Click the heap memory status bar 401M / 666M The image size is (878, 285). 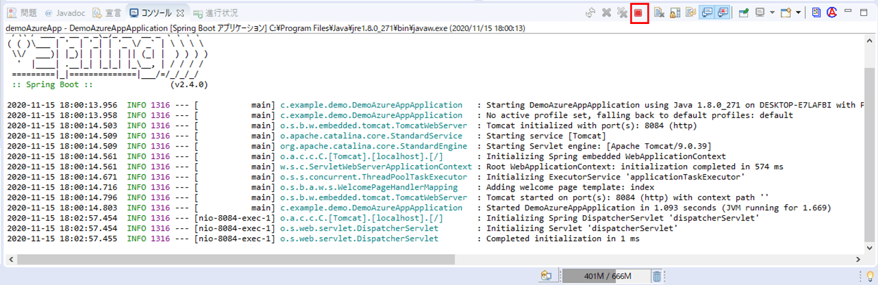pyautogui.click(x=603, y=276)
